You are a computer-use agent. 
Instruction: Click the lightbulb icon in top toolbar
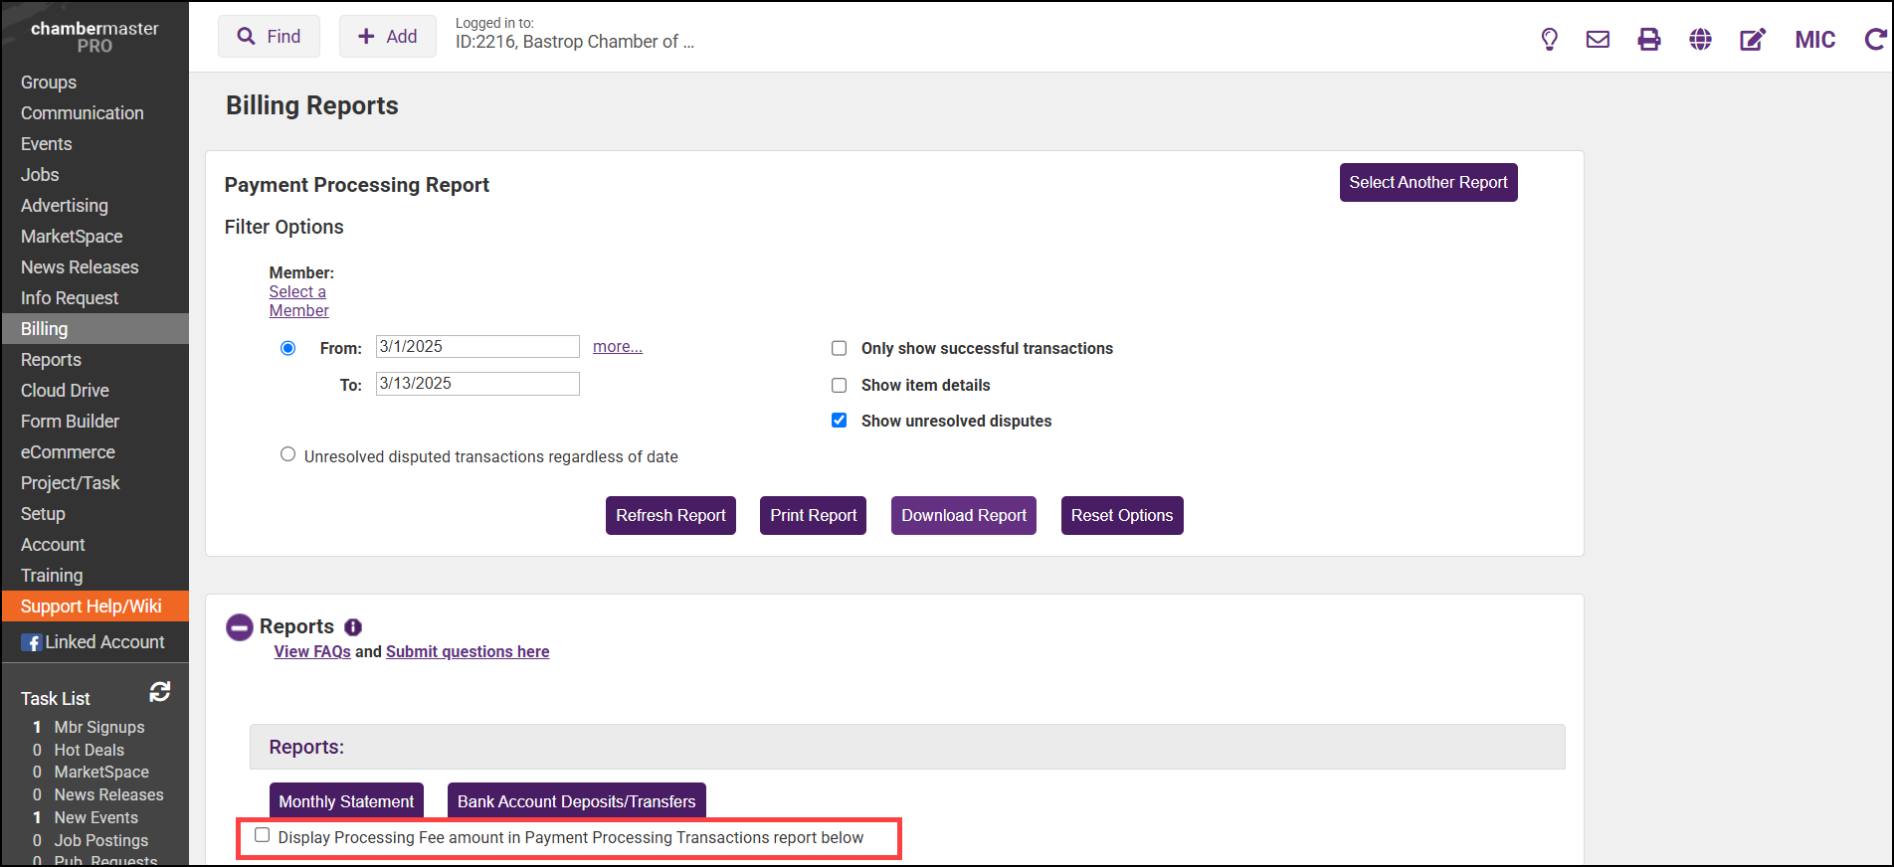[1549, 40]
